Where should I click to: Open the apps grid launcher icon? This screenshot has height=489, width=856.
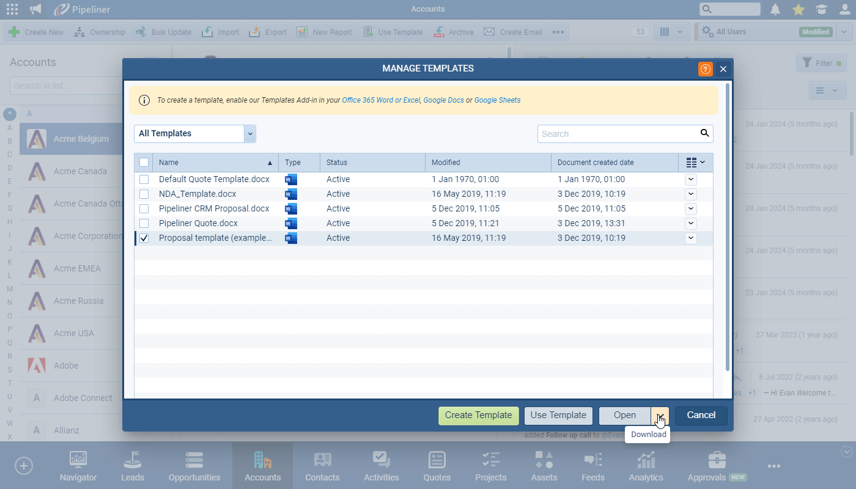click(11, 9)
